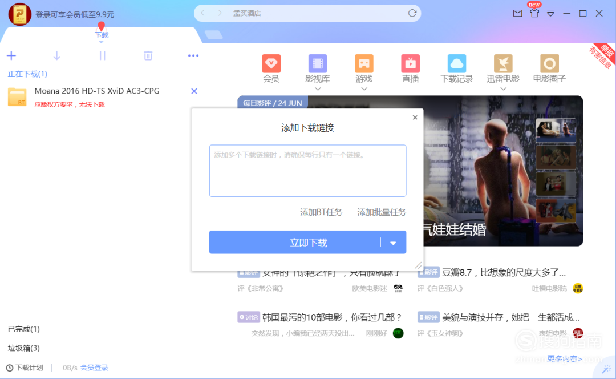Click 每日影评 / 24 JUN label
Viewport: 616px width, 379px height.
click(272, 103)
